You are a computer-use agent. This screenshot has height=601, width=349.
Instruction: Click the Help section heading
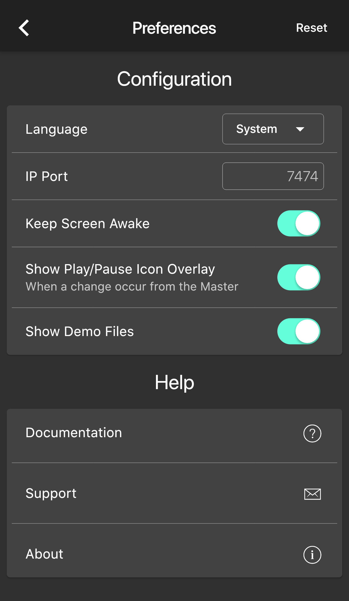[x=174, y=382]
